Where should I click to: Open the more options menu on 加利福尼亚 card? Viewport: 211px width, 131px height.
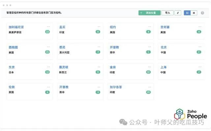click(48, 27)
